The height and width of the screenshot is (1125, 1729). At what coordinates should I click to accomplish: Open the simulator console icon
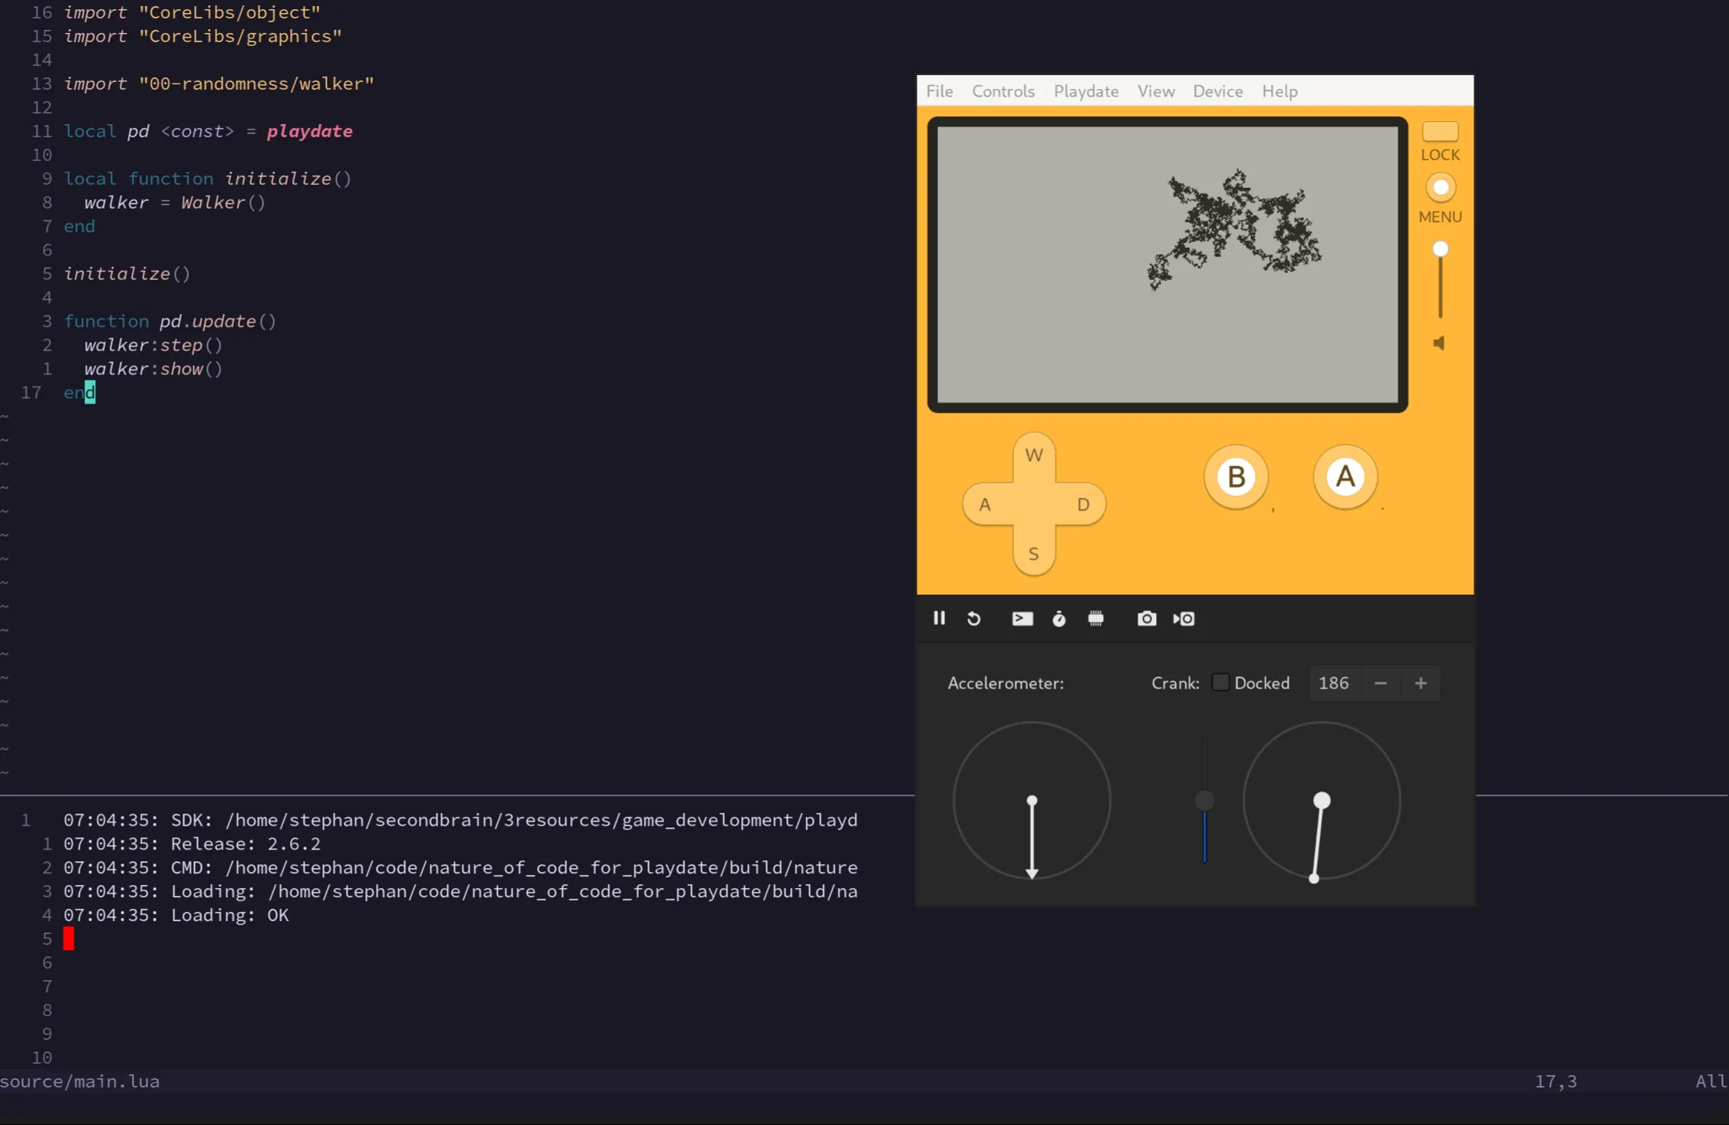pyautogui.click(x=1022, y=619)
